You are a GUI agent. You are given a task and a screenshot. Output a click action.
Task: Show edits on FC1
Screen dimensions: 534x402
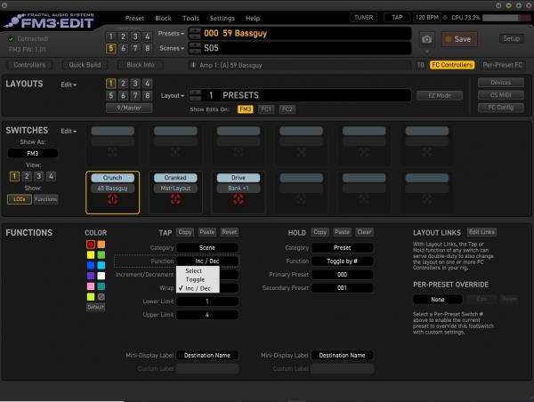click(x=266, y=109)
